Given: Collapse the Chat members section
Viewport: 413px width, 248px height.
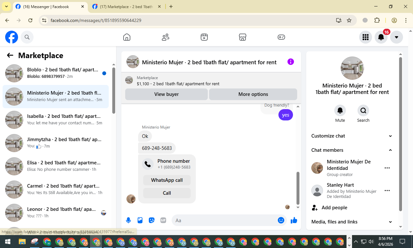Looking at the screenshot, I should 352,150.
